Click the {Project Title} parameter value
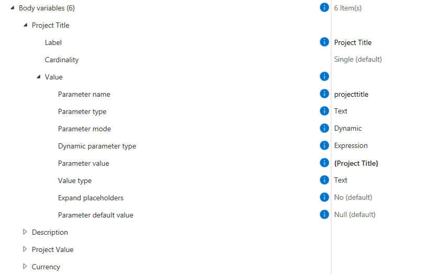The image size is (448, 274). [x=356, y=163]
